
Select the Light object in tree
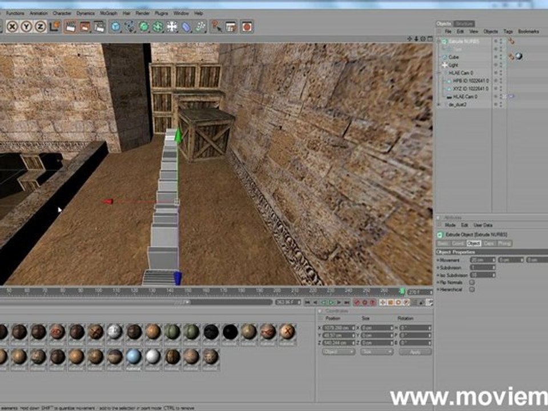[453, 65]
